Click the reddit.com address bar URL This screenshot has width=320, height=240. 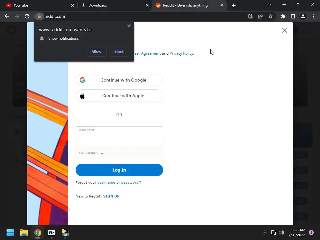tap(55, 16)
